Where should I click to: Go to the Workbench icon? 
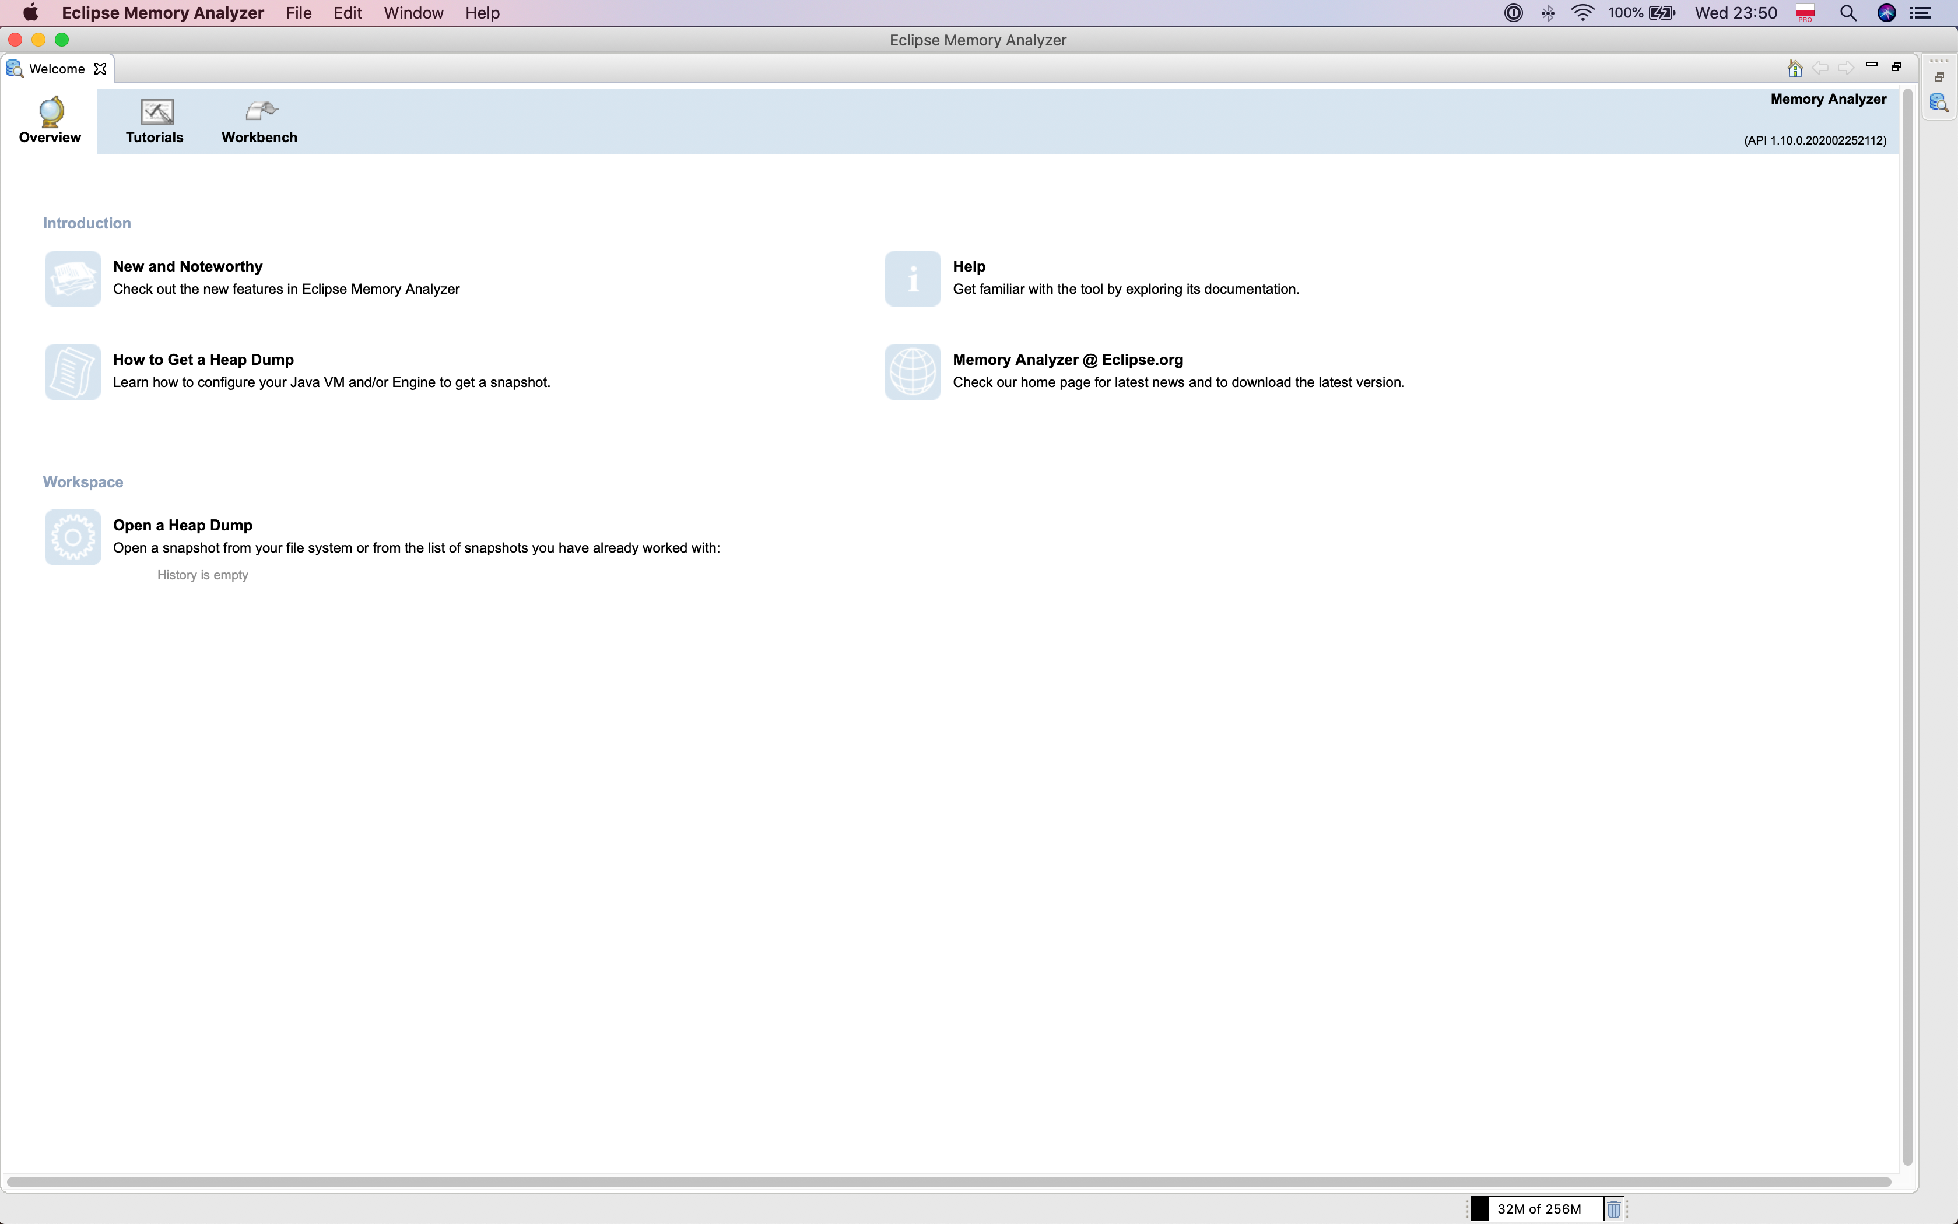coord(260,110)
